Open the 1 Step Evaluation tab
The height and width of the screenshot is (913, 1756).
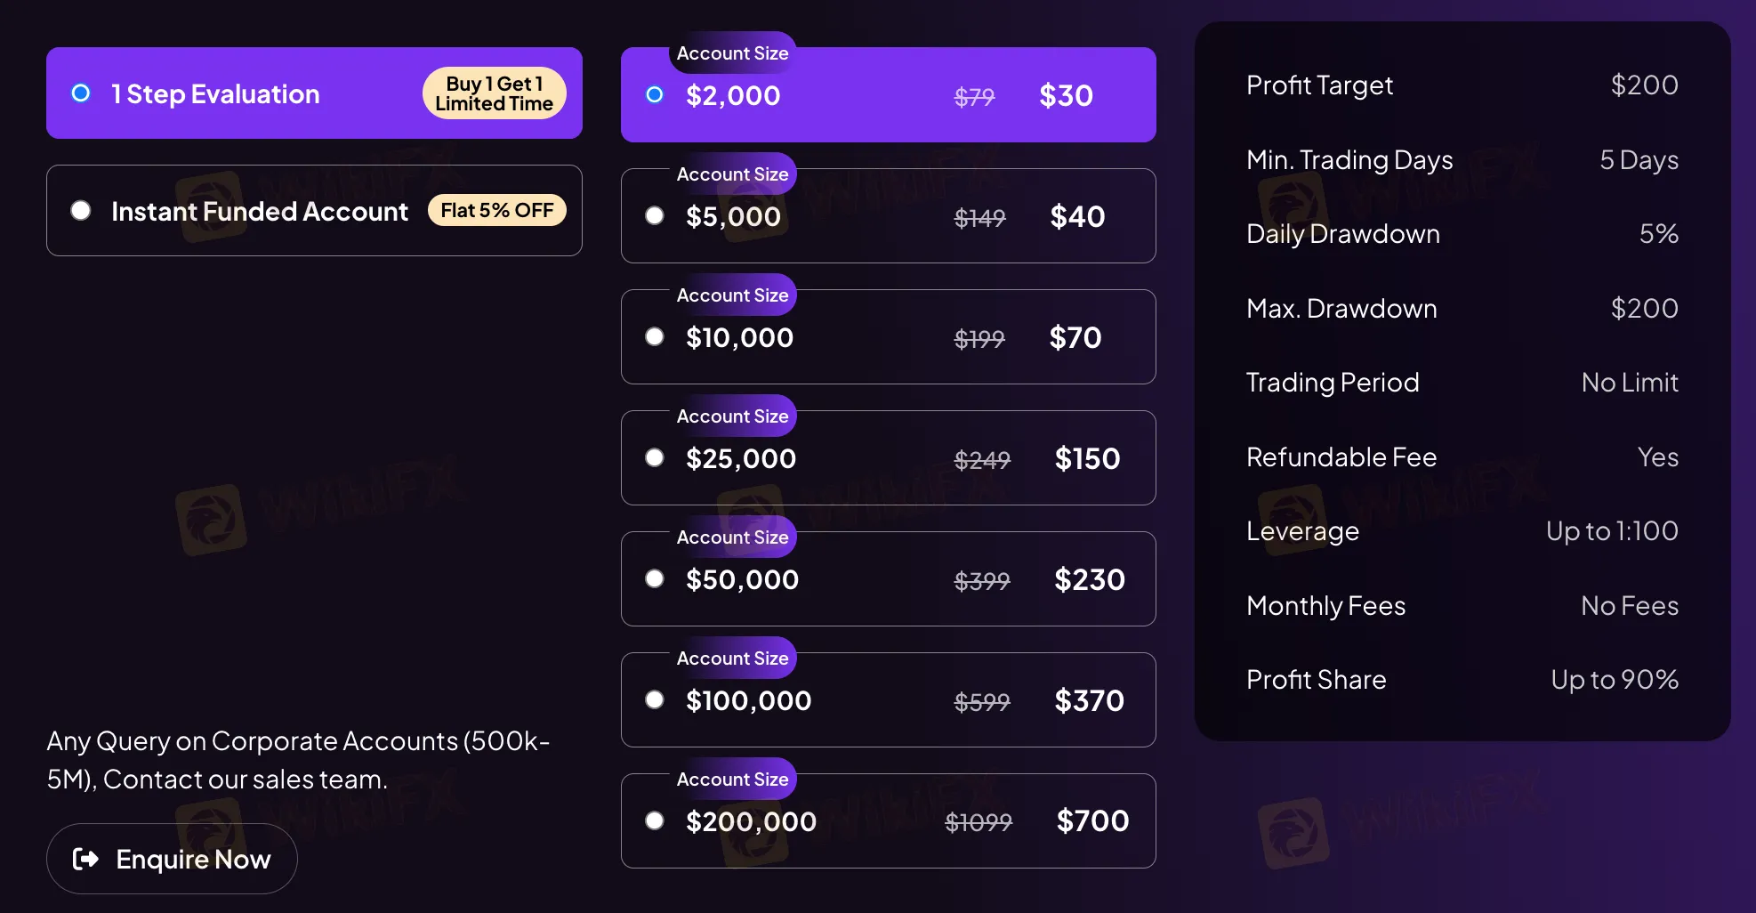point(314,93)
